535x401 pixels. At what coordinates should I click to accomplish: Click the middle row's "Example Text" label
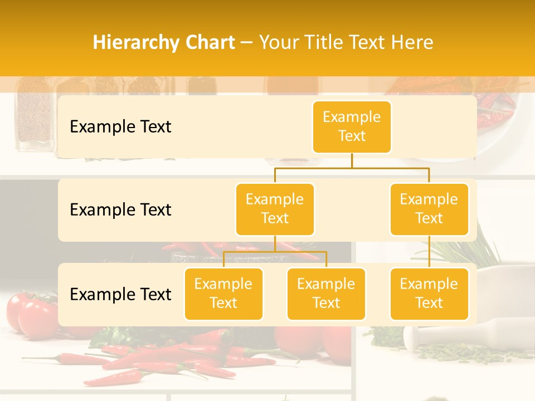[120, 209]
